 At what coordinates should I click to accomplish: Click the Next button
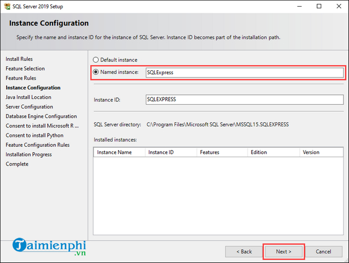(283, 252)
